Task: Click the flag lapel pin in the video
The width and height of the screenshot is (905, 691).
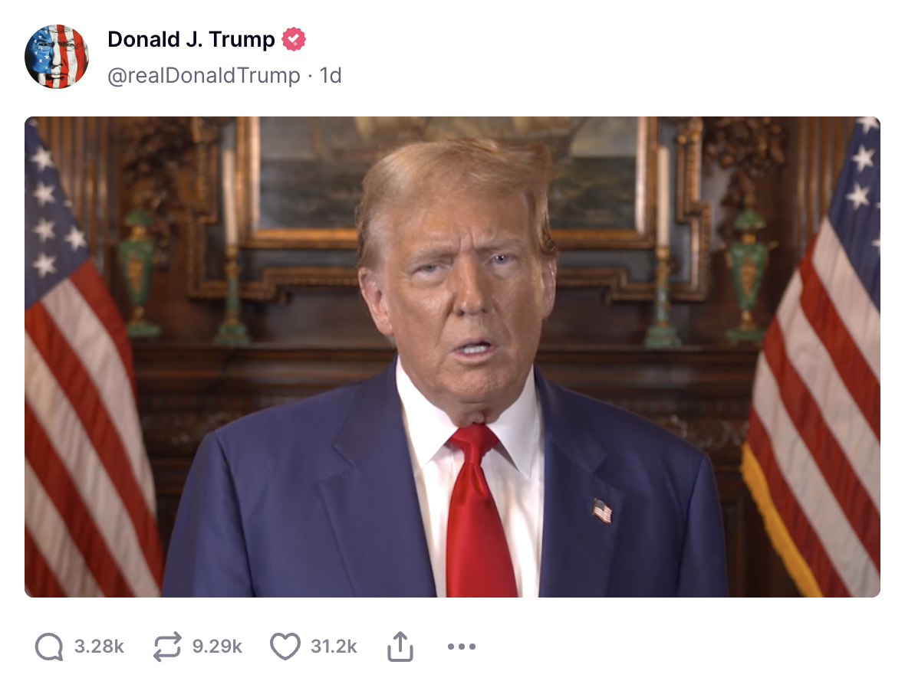Action: [602, 511]
